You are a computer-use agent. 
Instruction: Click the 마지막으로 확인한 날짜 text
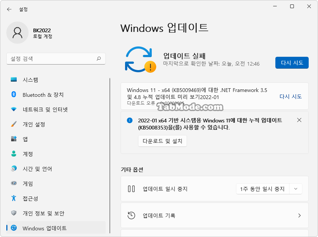coord(212,64)
